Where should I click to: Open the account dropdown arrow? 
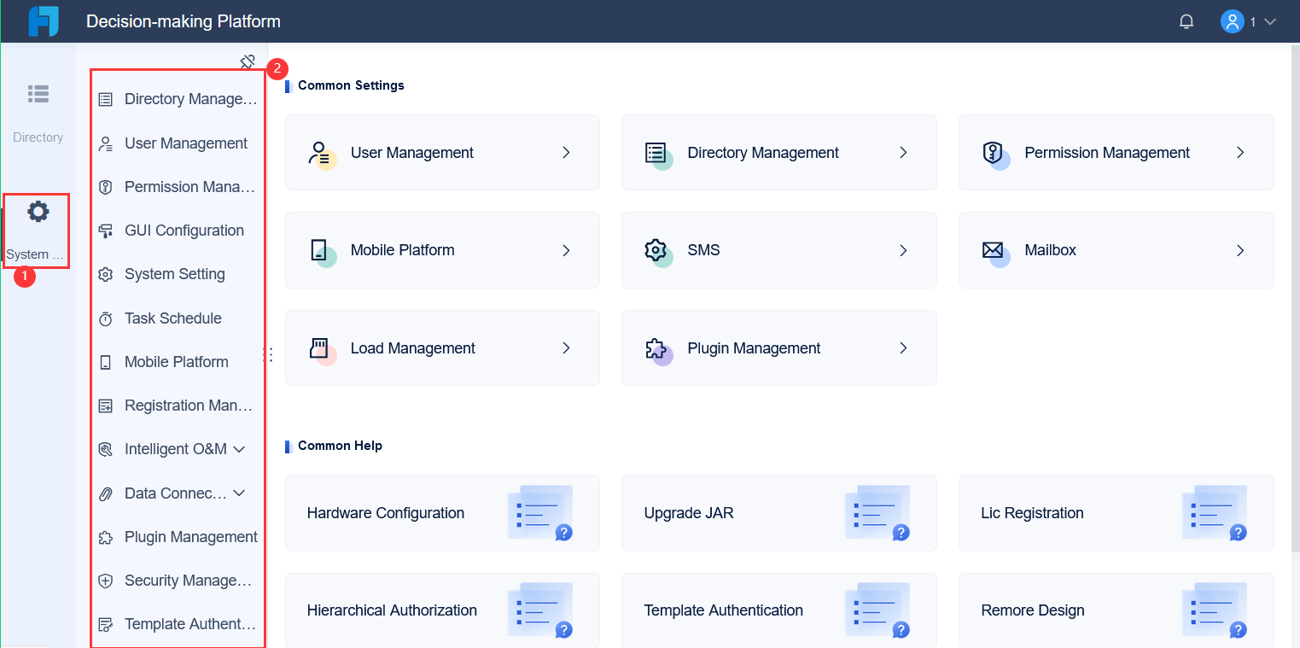[1270, 20]
